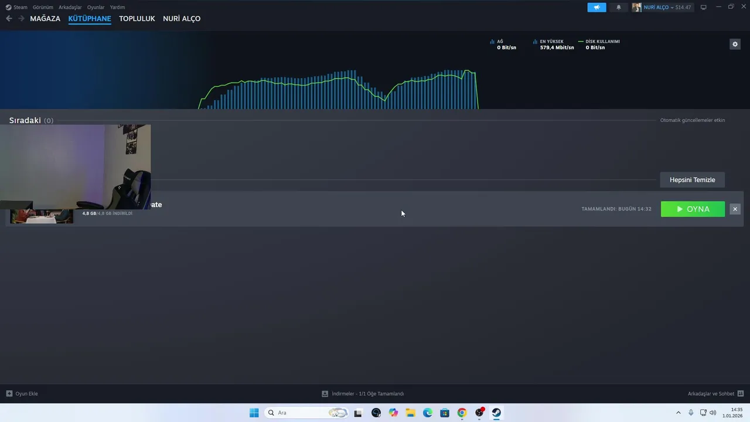Click 'Otomatik güncellemeler etkin' text
This screenshot has width=750, height=422.
[x=693, y=120]
